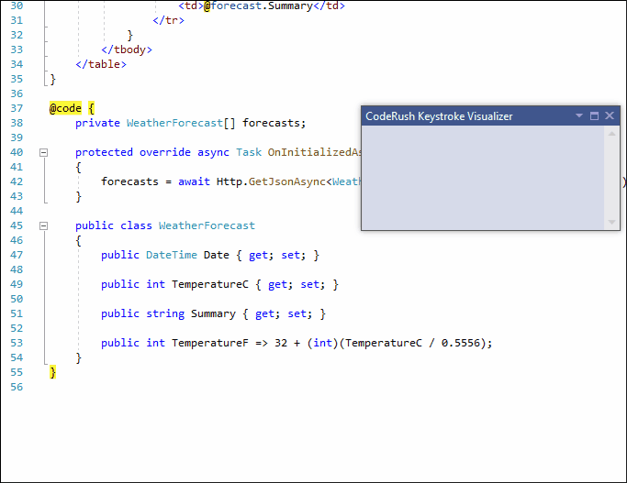Click '@forecast.Summary' on line 30
Viewport: 627px width, 483px height.
pos(258,6)
